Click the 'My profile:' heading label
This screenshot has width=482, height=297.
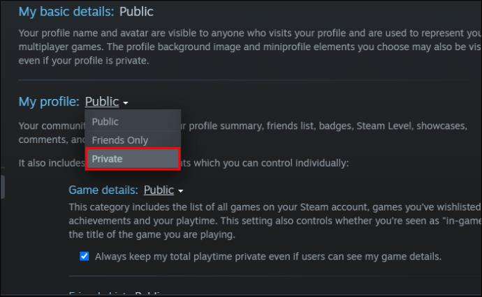pyautogui.click(x=49, y=102)
